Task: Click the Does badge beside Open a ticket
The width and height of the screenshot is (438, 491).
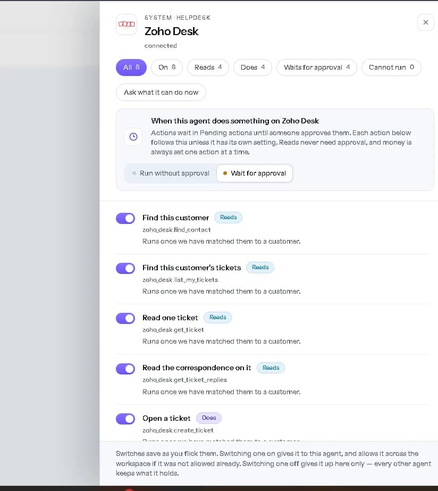Action: pyautogui.click(x=209, y=418)
